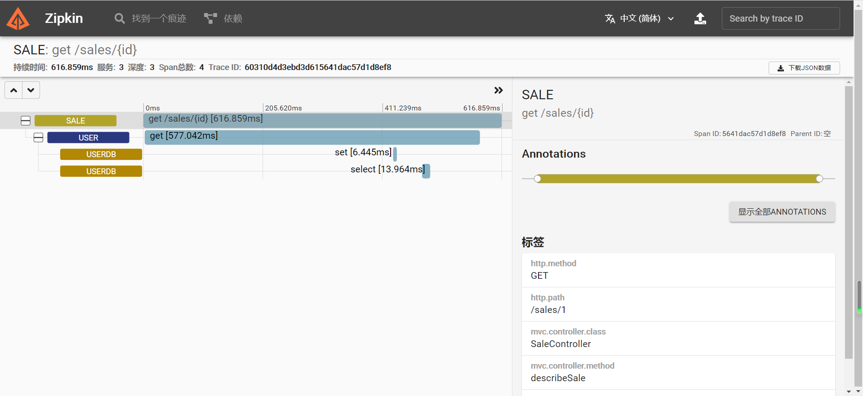Click the detail panel scroll up arrow
This screenshot has height=396, width=863.
[849, 82]
